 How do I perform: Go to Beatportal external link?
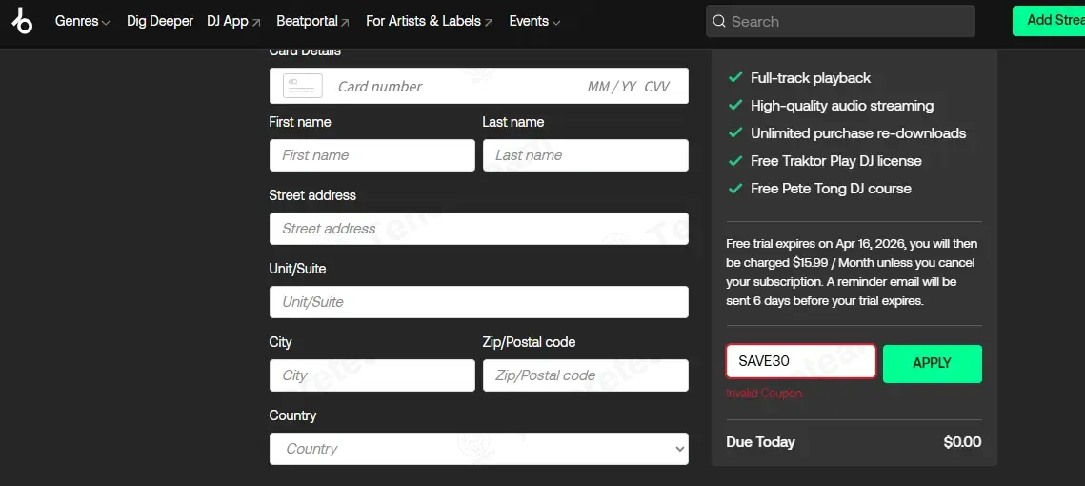(312, 22)
